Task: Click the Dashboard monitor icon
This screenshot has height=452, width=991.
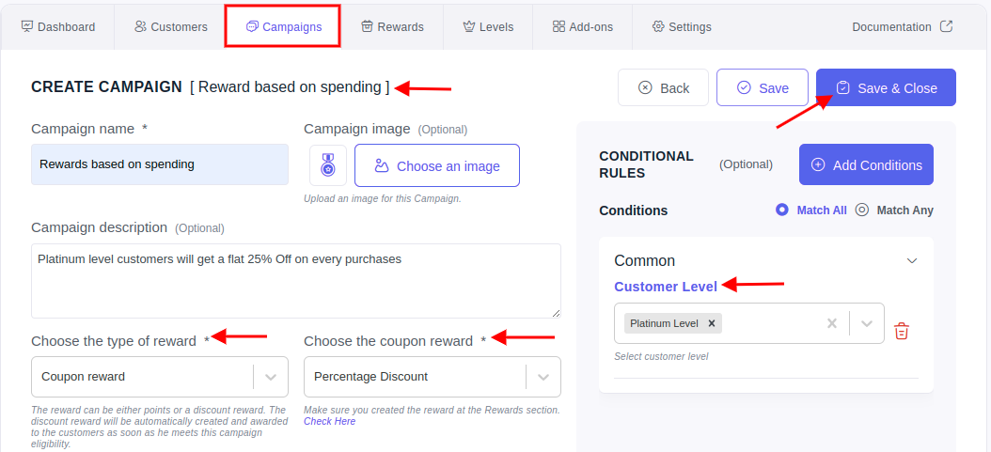Action: (x=26, y=26)
